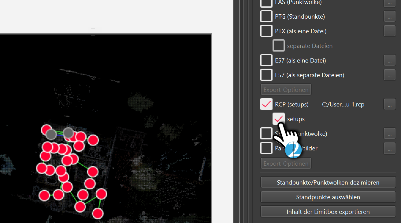
Task: Click the browse icon next to PTG (Standpunkte)
Action: pyautogui.click(x=389, y=16)
